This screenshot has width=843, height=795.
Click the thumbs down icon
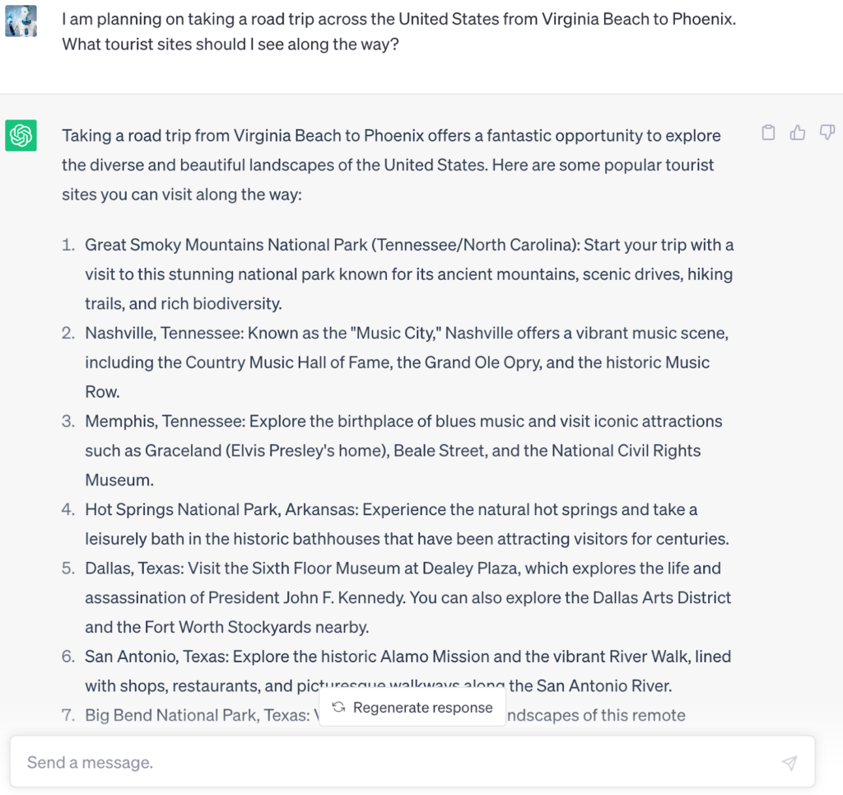827,133
